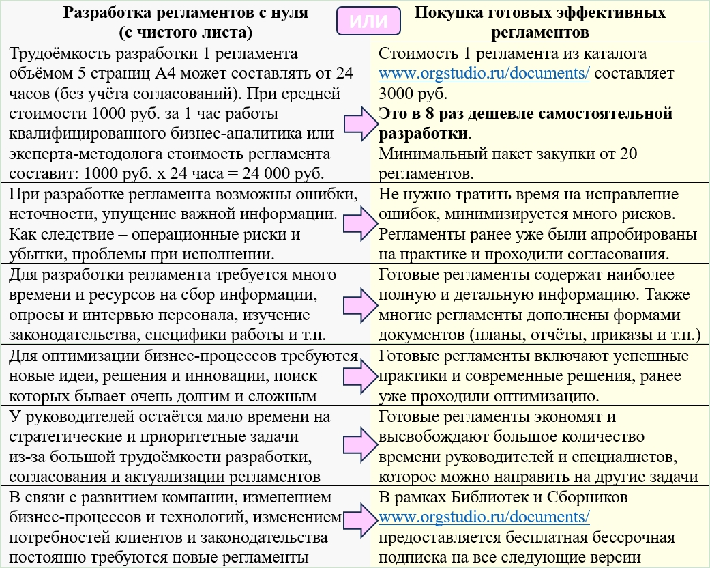This screenshot has height=568, width=710.
Task: Click the sentence 'Трудоёмкость разработки 1 регламента'
Action: click(x=153, y=53)
